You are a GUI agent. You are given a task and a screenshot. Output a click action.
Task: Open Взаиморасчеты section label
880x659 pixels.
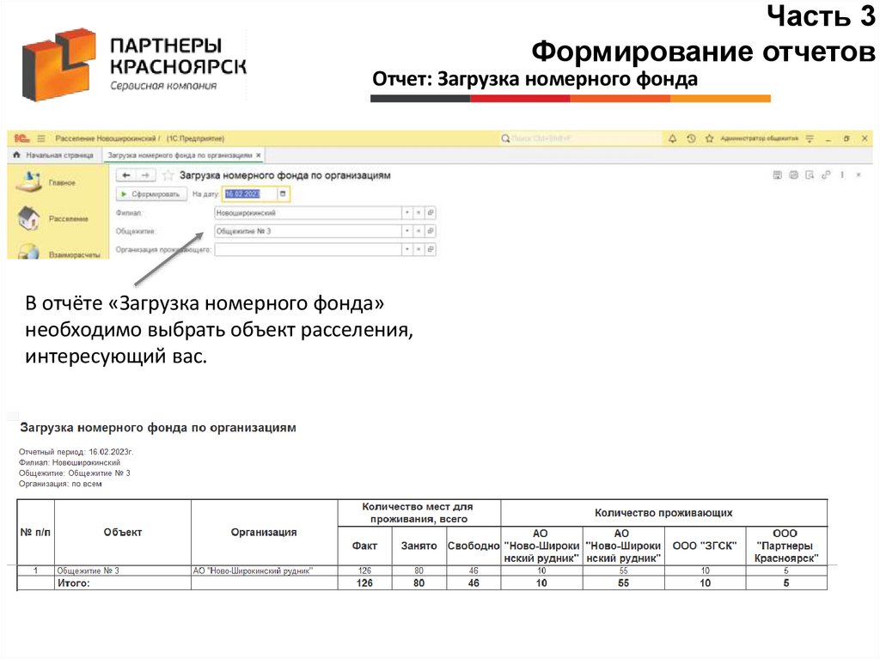75,255
